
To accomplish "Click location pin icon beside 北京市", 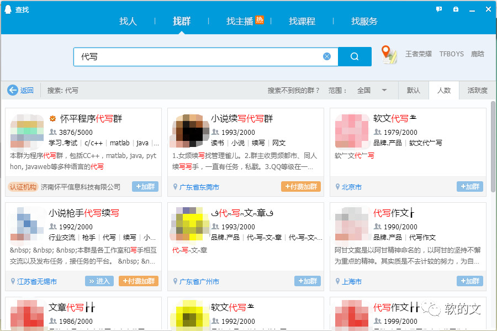I will click(x=337, y=187).
